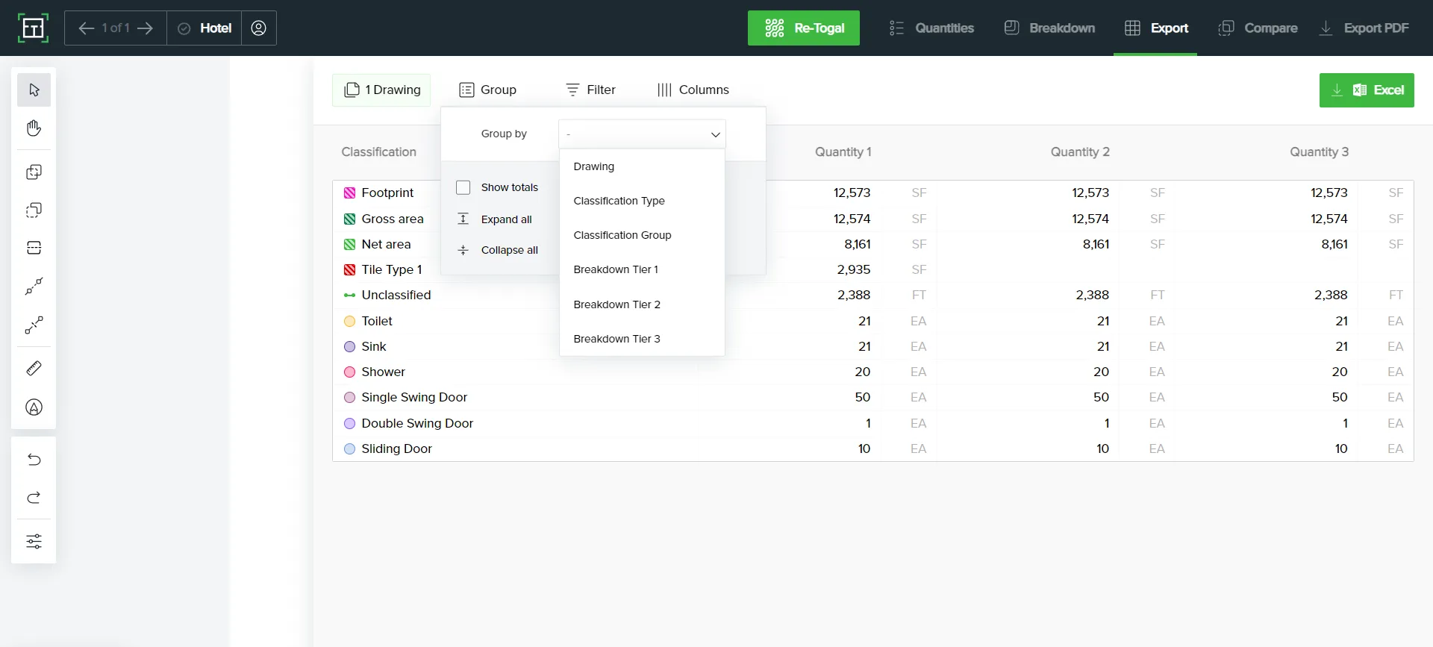Select the dashed line tool
Viewport: 1433px width, 647px height.
(34, 325)
